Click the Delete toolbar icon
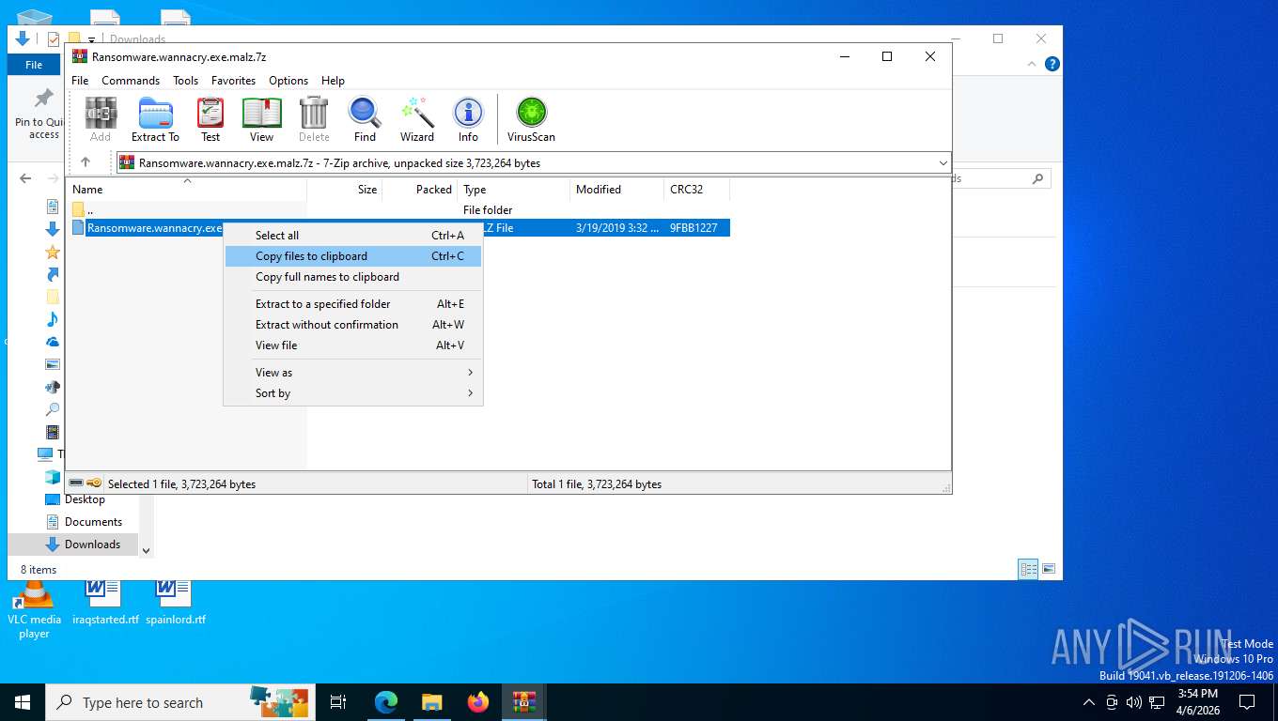1278x721 pixels. pyautogui.click(x=314, y=119)
